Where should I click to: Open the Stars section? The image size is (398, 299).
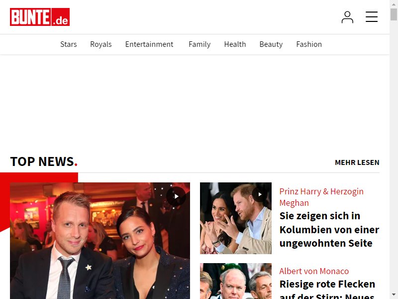(x=69, y=44)
